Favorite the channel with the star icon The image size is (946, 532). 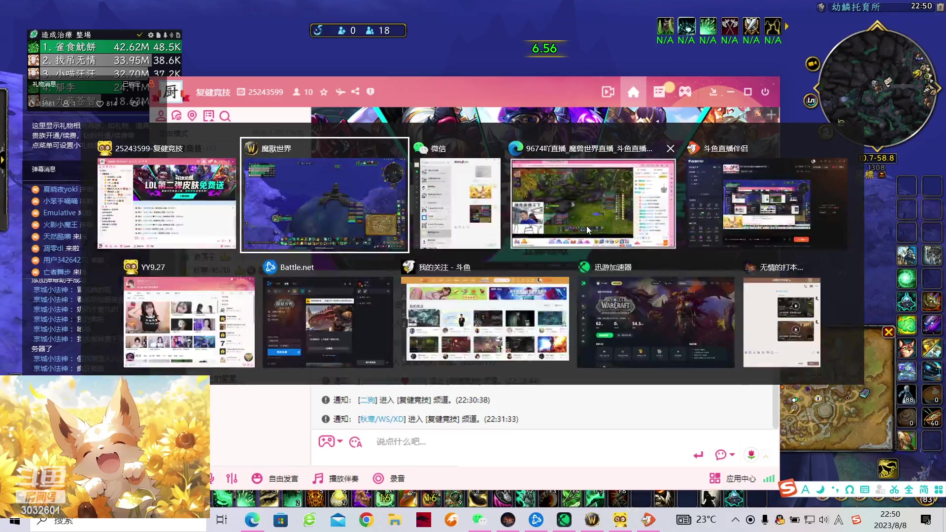(x=324, y=92)
